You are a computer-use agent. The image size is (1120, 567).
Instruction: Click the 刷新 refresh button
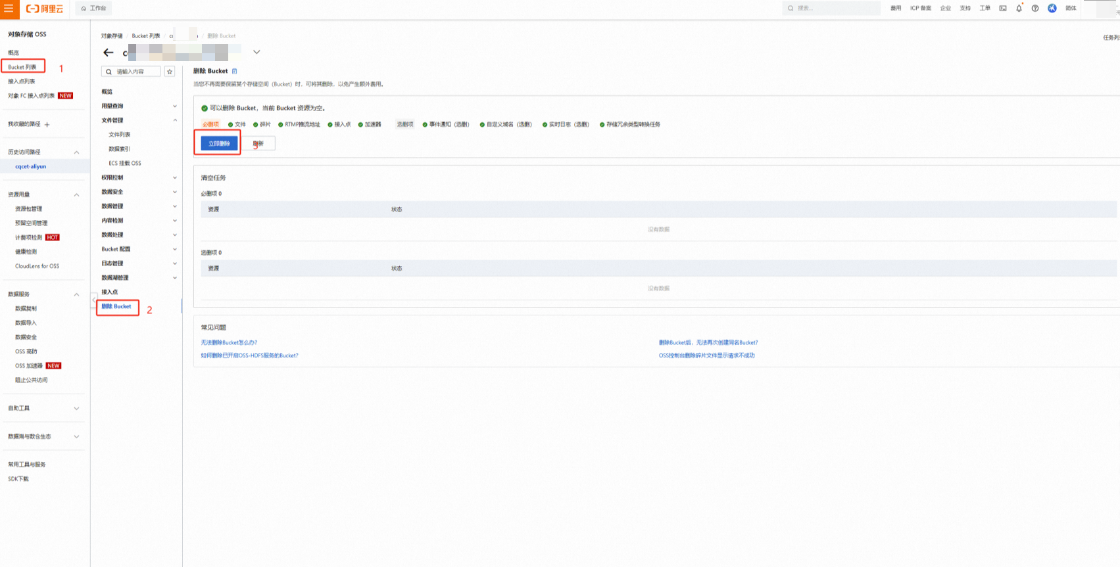[x=258, y=143]
